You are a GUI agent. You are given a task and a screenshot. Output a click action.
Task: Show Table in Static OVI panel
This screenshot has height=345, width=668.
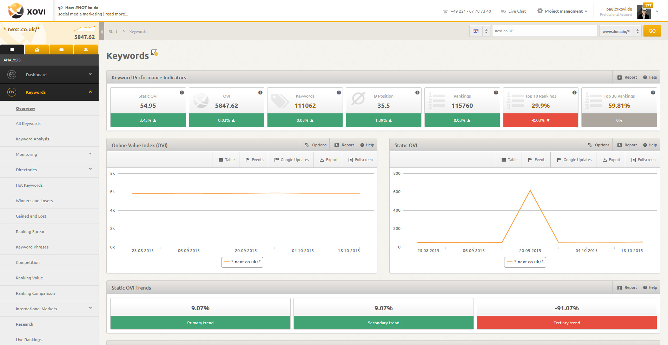tap(509, 160)
